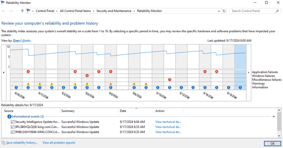
Task: Open View all problem reports
Action: coord(59,143)
